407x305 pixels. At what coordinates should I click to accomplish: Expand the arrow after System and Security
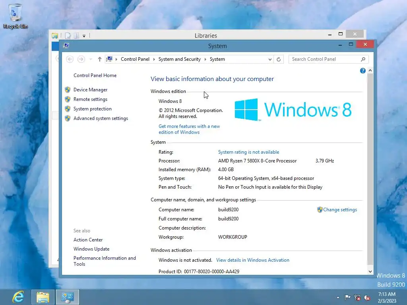[x=205, y=60]
